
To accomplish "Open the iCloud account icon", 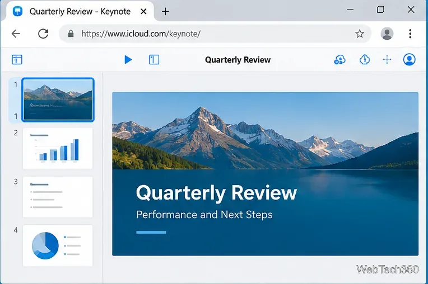I will [x=409, y=59].
